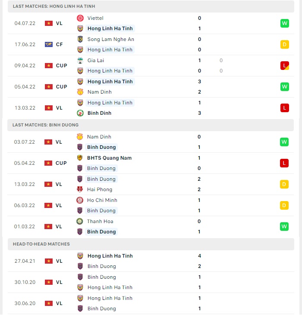Click the Thanh Hoa team logo

pos(80,221)
